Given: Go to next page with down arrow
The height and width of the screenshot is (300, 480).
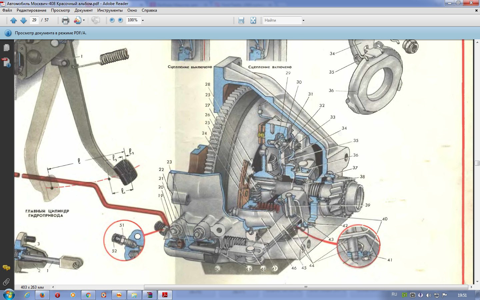Looking at the screenshot, I should pyautogui.click(x=23, y=20).
